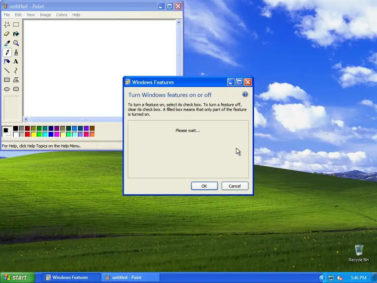Select the dark red (maroon) swatch

[27, 129]
